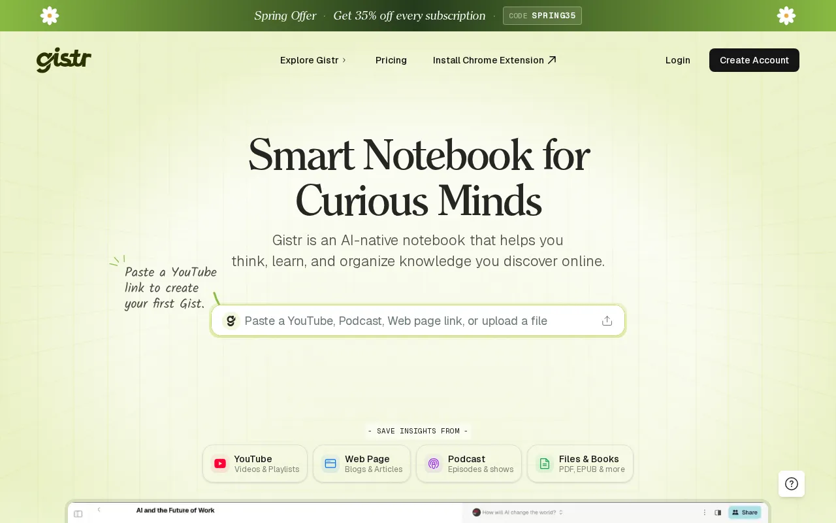Select the YouTube source card
This screenshot has width=836, height=523.
click(255, 464)
